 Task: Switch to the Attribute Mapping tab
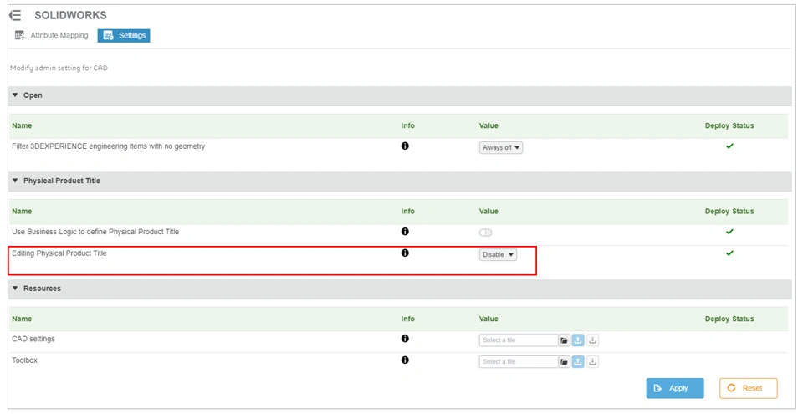(x=52, y=36)
